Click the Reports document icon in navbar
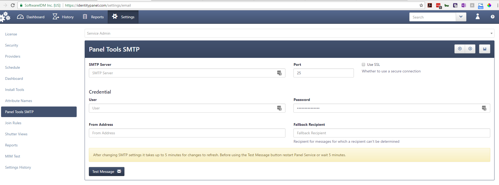The width and height of the screenshot is (499, 185). pyautogui.click(x=85, y=17)
